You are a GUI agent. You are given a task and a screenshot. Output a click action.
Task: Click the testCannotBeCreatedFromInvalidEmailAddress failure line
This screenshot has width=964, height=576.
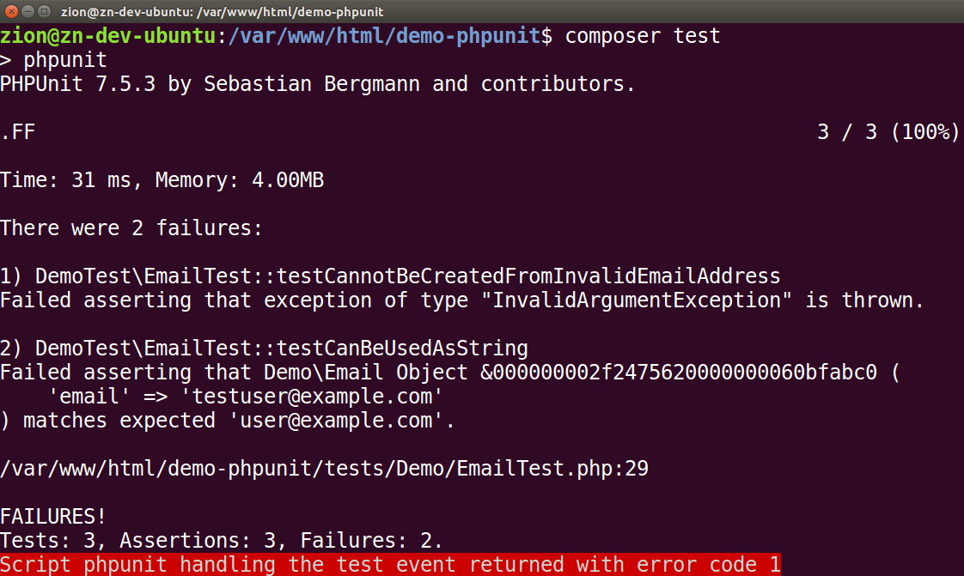[390, 276]
